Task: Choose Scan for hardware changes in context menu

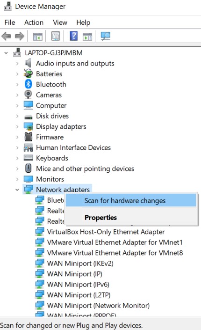Action: (x=131, y=200)
